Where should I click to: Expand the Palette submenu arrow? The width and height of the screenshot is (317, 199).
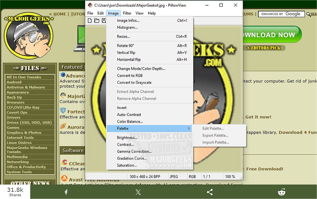[189, 128]
